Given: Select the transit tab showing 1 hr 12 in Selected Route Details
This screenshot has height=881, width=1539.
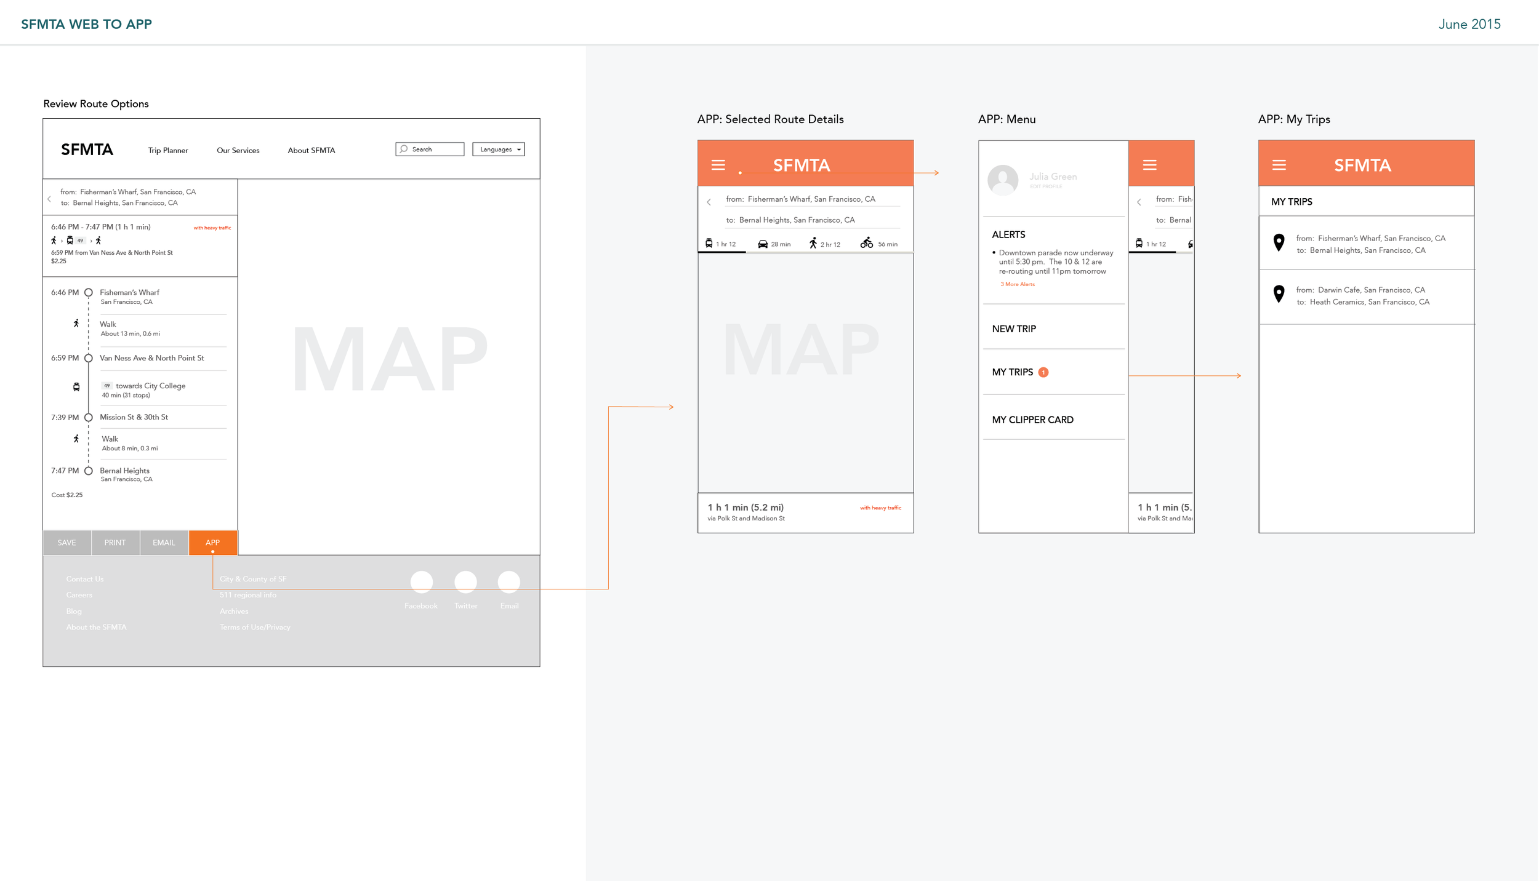Looking at the screenshot, I should click(721, 244).
